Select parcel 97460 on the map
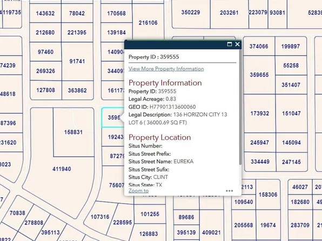 coord(45,52)
